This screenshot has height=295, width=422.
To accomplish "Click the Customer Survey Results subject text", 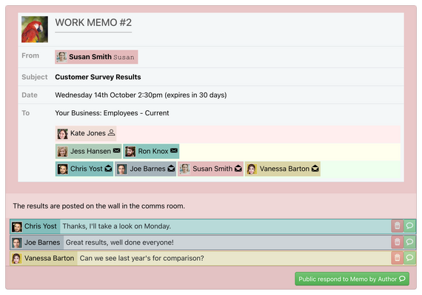I will coord(98,77).
